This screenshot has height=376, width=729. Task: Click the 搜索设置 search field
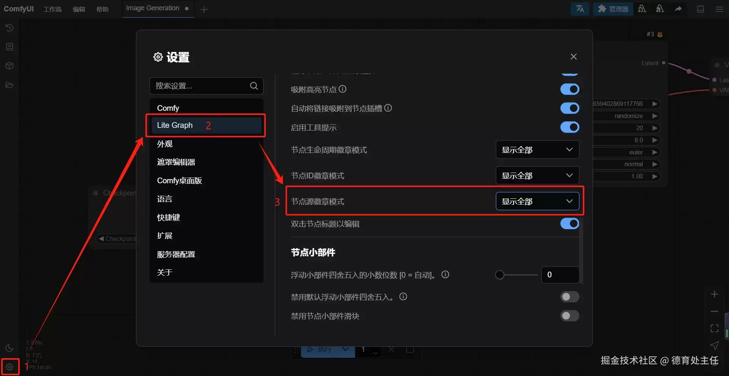coord(206,86)
